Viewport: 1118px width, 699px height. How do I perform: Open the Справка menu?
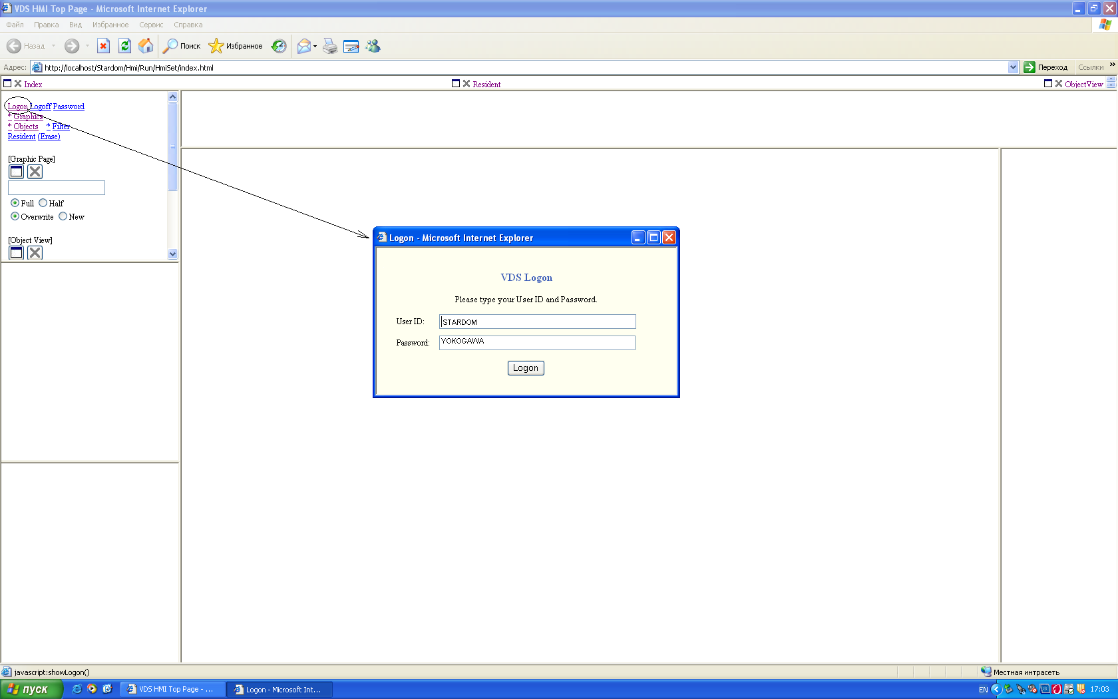188,25
